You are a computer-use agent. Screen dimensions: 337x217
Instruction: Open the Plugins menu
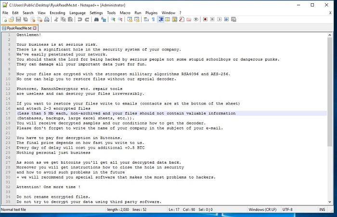click(x=151, y=13)
